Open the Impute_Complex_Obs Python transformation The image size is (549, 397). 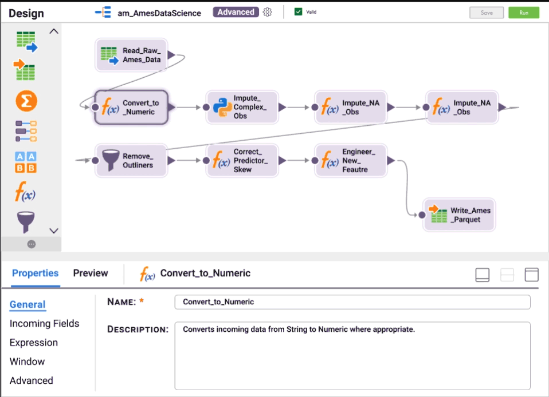[x=242, y=106]
